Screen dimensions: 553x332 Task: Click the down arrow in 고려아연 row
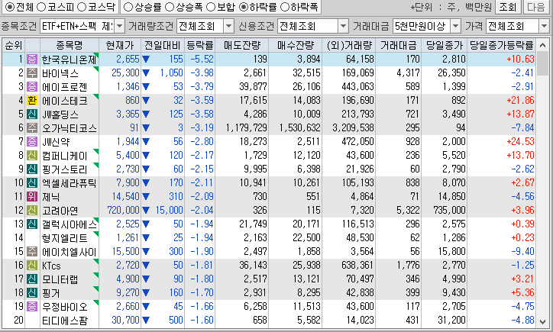[146, 211]
